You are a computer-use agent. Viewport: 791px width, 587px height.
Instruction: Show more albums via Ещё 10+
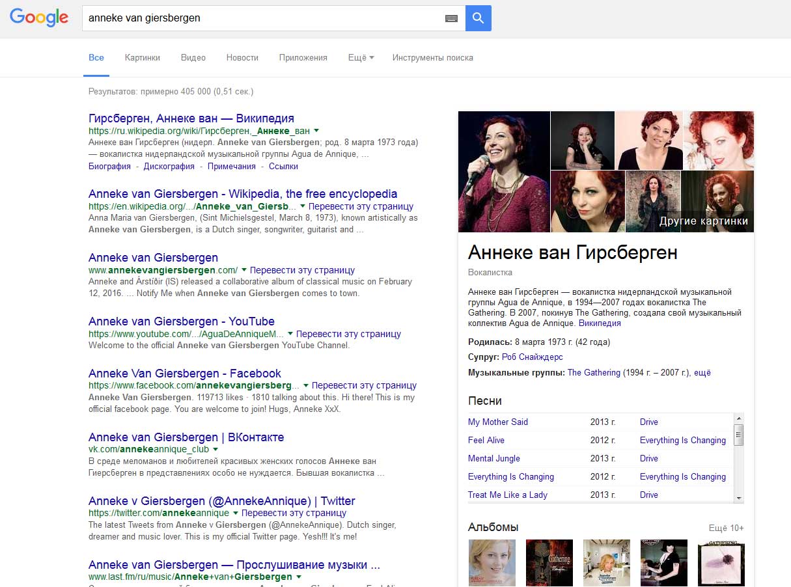(x=727, y=528)
